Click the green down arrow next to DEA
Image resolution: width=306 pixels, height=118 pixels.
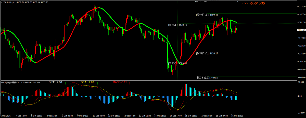[x=97, y=82]
